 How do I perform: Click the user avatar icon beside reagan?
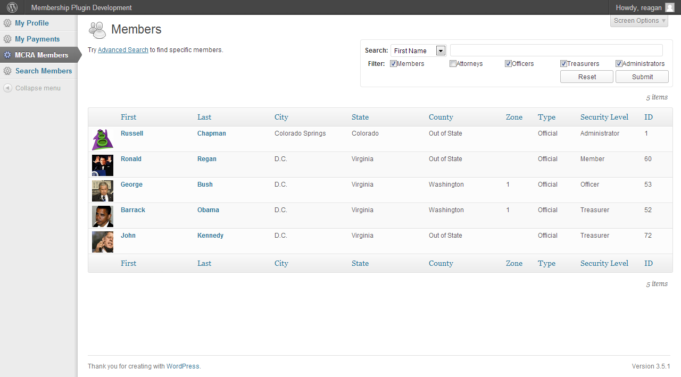(669, 7)
